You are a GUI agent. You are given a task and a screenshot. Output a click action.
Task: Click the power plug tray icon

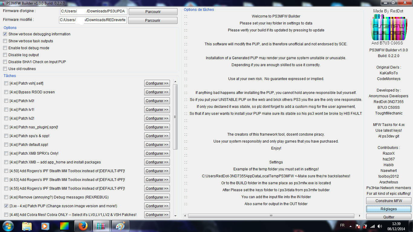365,226
